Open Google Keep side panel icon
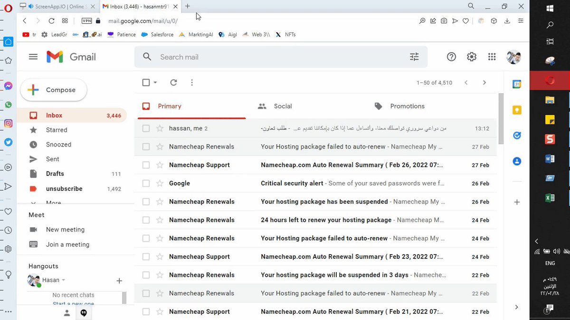The image size is (570, 320). pyautogui.click(x=517, y=110)
